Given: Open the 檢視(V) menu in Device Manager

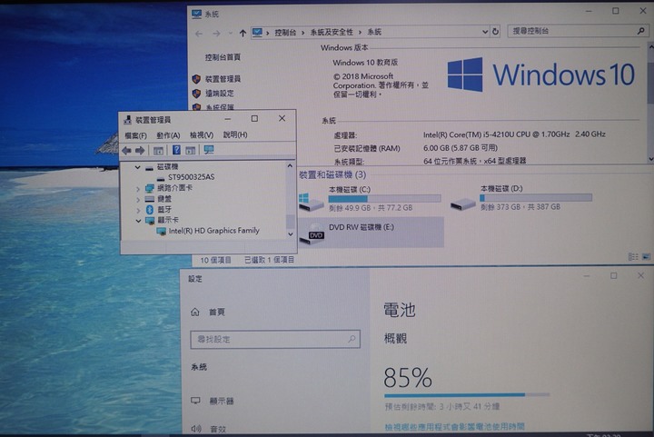Looking at the screenshot, I should (x=202, y=135).
